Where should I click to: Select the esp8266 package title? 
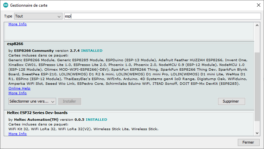(x=16, y=44)
